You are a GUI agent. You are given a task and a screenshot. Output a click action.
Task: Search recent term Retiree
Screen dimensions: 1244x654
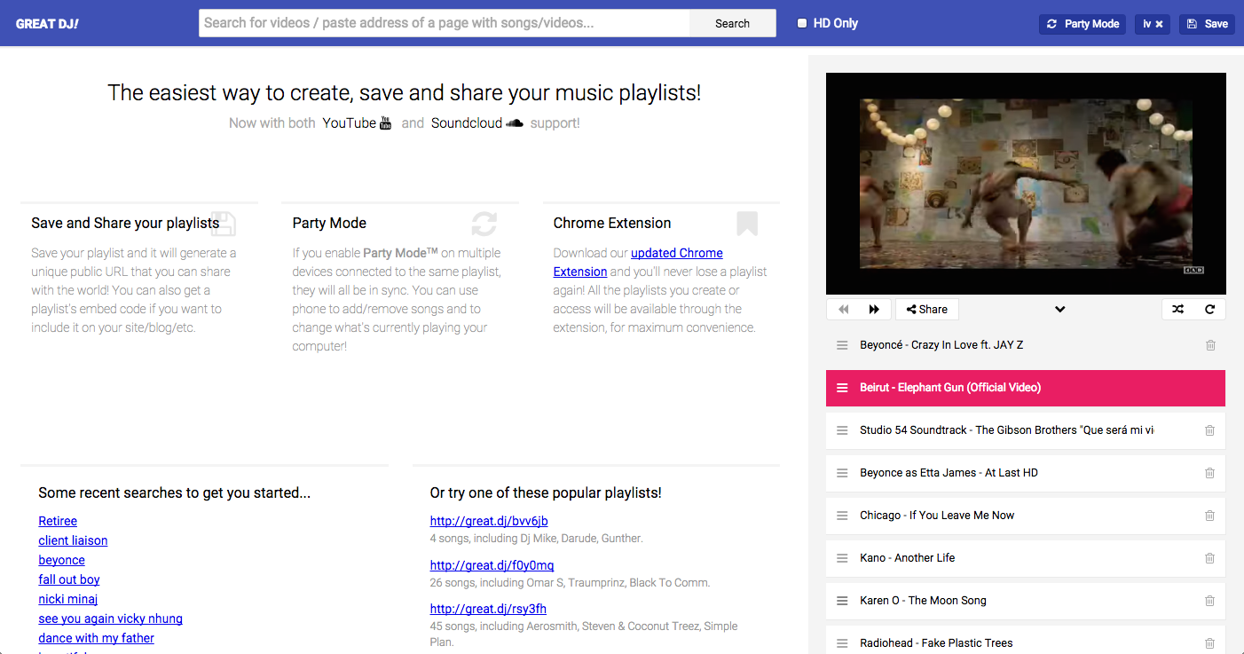tap(58, 521)
